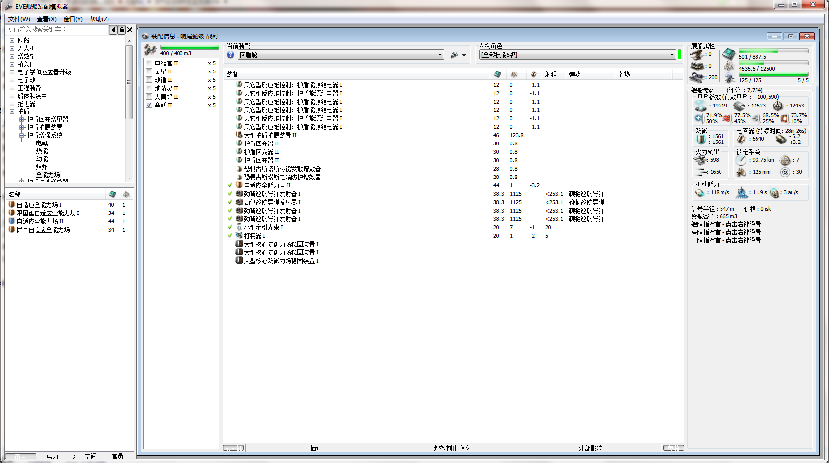This screenshot has width=829, height=463.
Task: Toggle active checkmark on 打捞器 I
Action: click(230, 236)
